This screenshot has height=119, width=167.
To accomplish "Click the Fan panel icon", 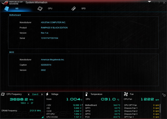I will click(x=126, y=94).
